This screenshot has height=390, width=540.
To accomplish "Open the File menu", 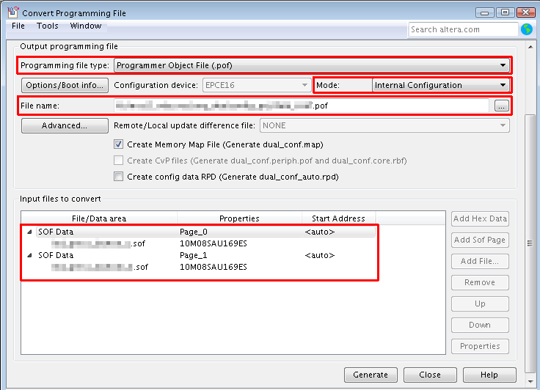I will click(18, 26).
